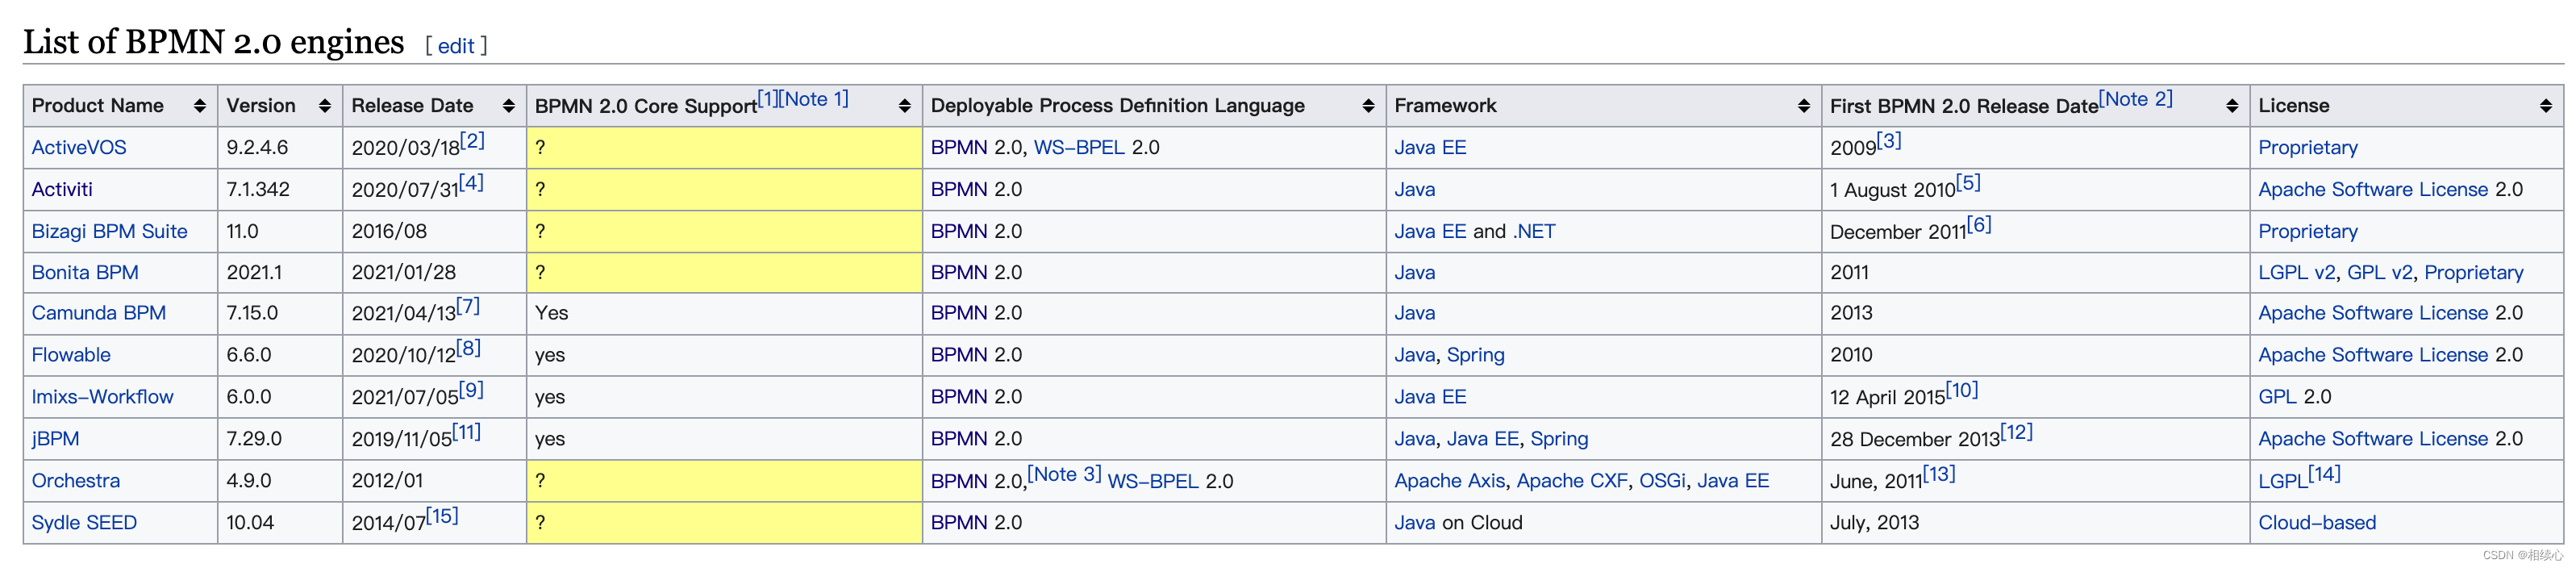
Task: Follow citation [4] after Activiti release date
Action: click(x=471, y=183)
